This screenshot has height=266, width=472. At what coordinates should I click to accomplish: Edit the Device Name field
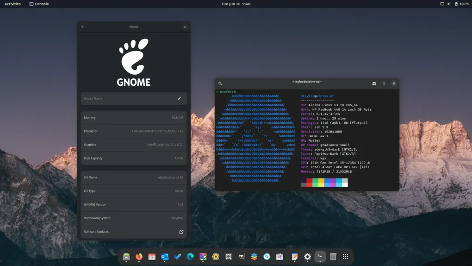click(179, 98)
